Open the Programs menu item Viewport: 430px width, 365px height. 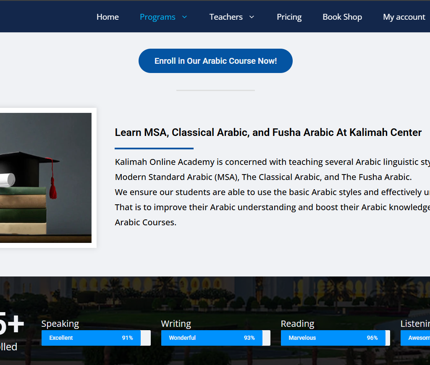tap(157, 17)
